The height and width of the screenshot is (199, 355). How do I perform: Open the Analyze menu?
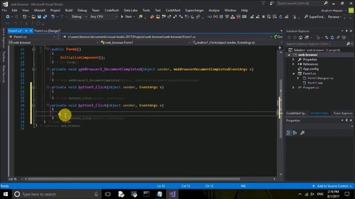point(214,11)
